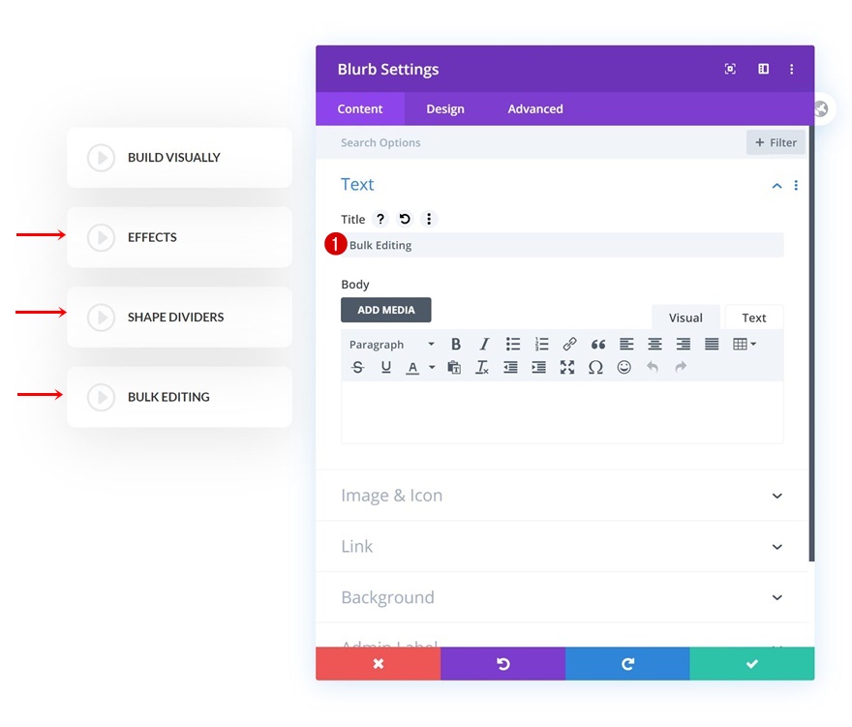Insert a special character (omega)
852x727 pixels.
(595, 367)
